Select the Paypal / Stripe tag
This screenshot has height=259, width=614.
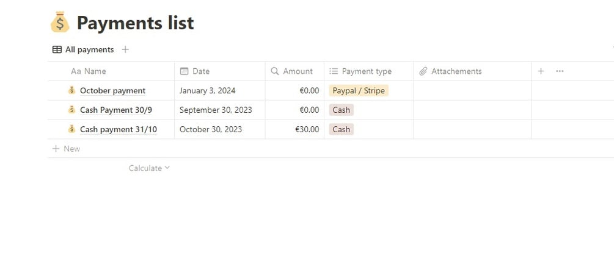(359, 91)
